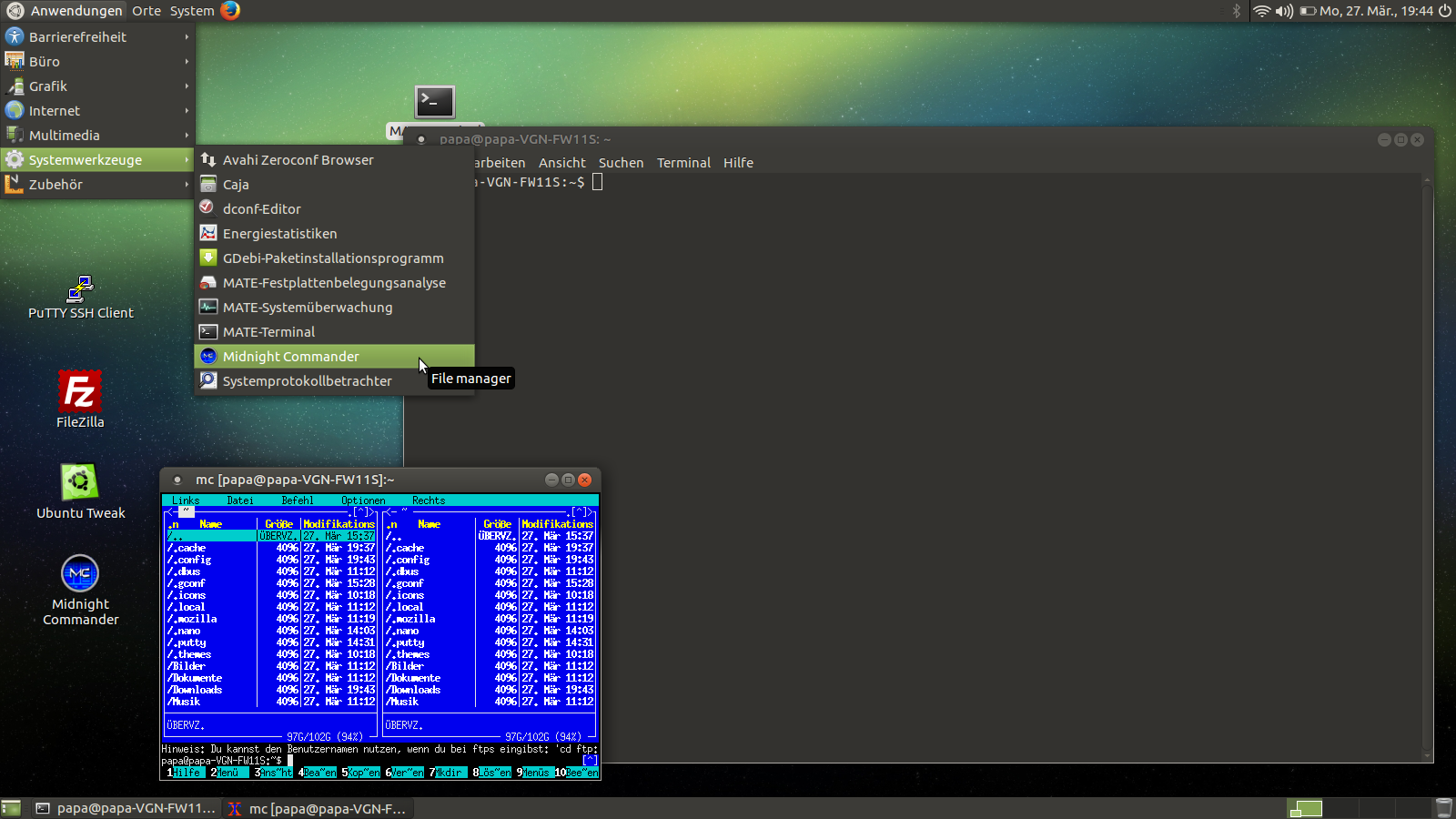Switch to the papa@papa-VGN-FW11 taskbar entry
Screen dimensions: 1456x819
[x=126, y=808]
